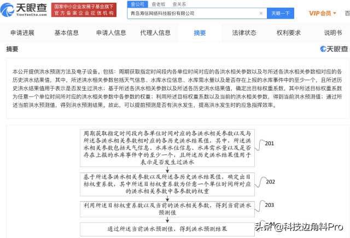
Task: Click flowchart box 通过所述当前洪水预测值
Action: [x=167, y=229]
